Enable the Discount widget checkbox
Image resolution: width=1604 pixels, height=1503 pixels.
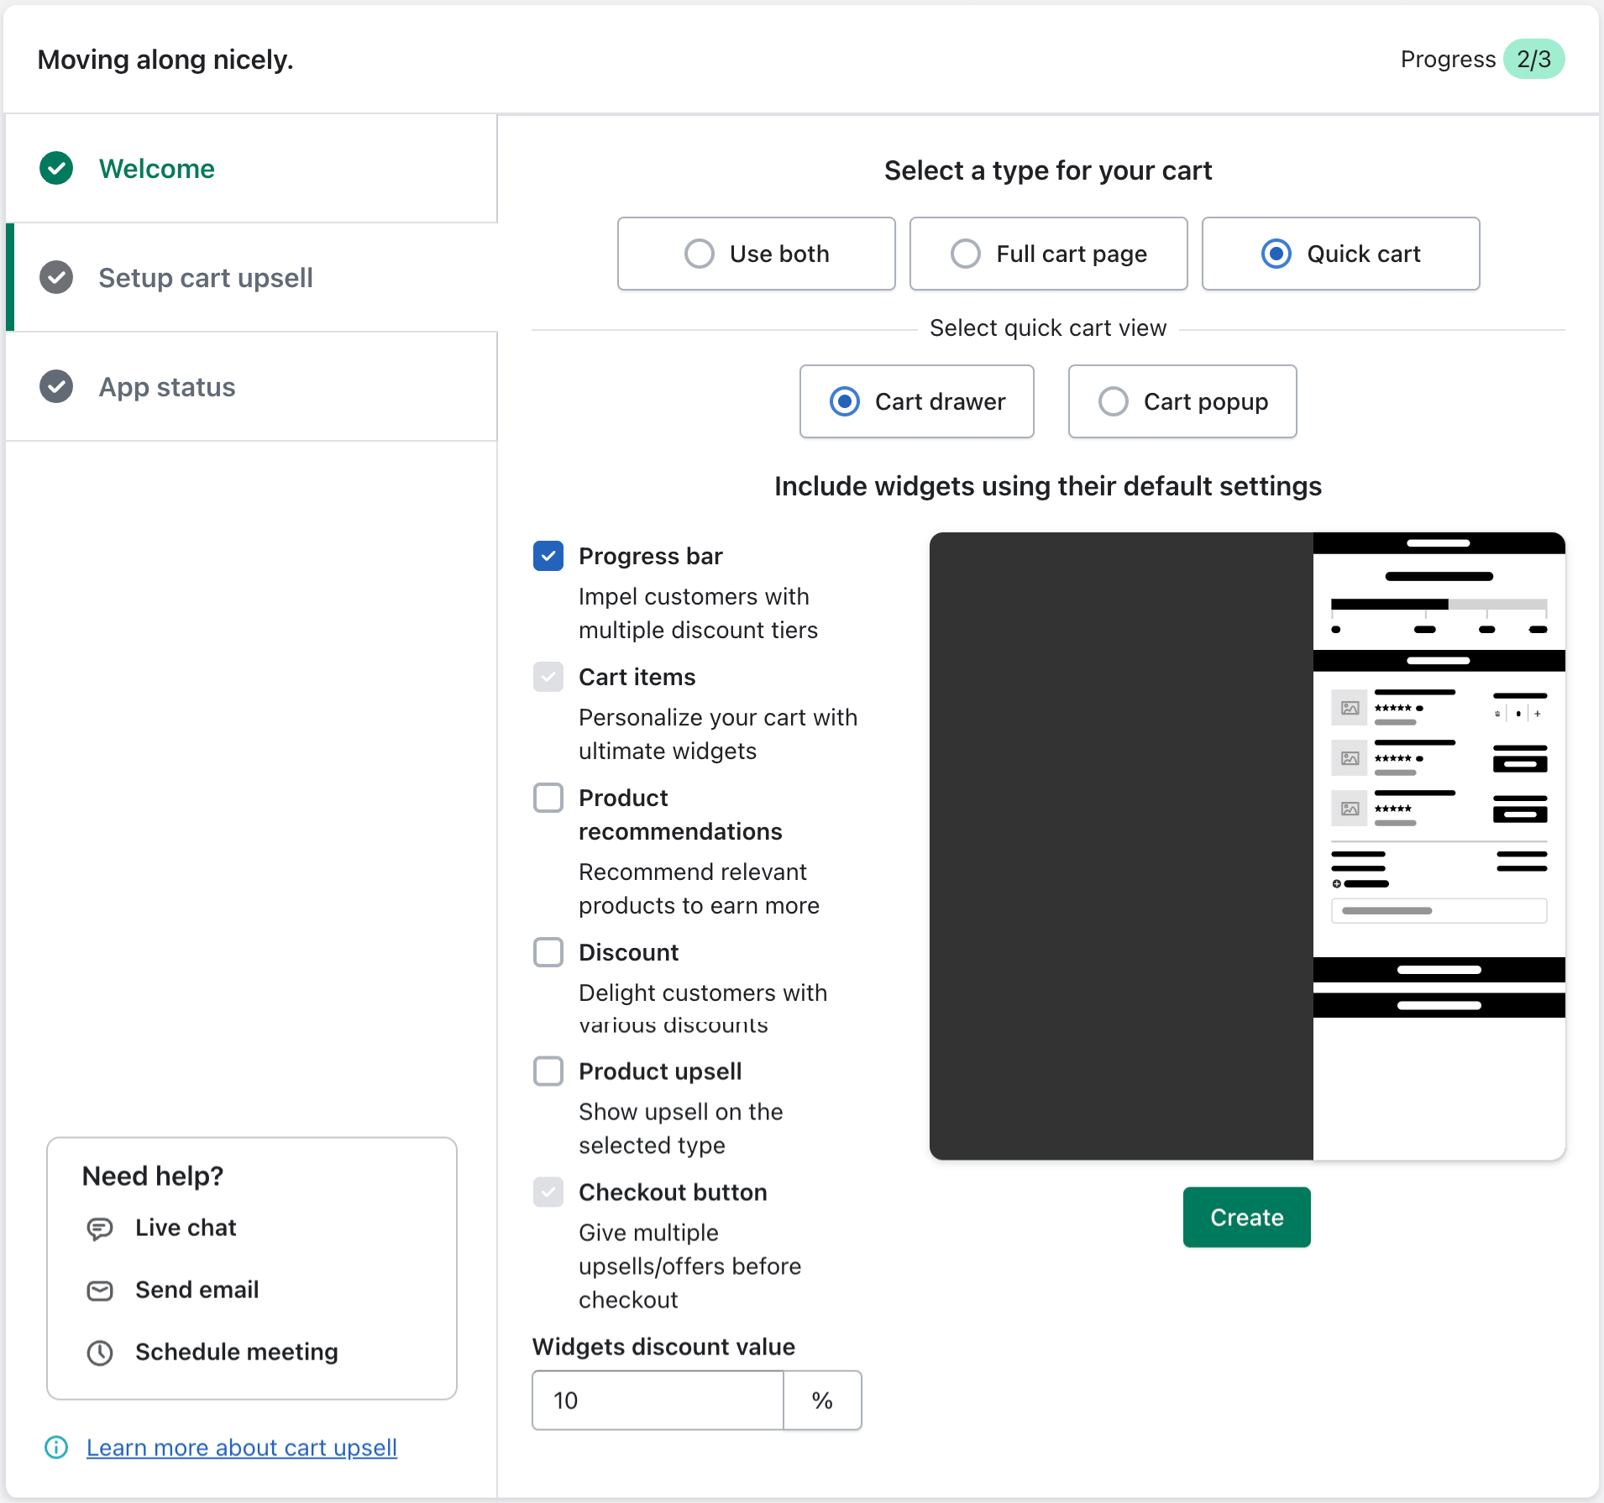(x=548, y=952)
